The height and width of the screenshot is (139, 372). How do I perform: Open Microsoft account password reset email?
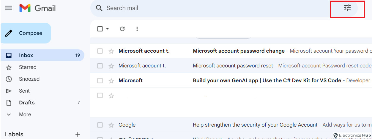(x=231, y=66)
